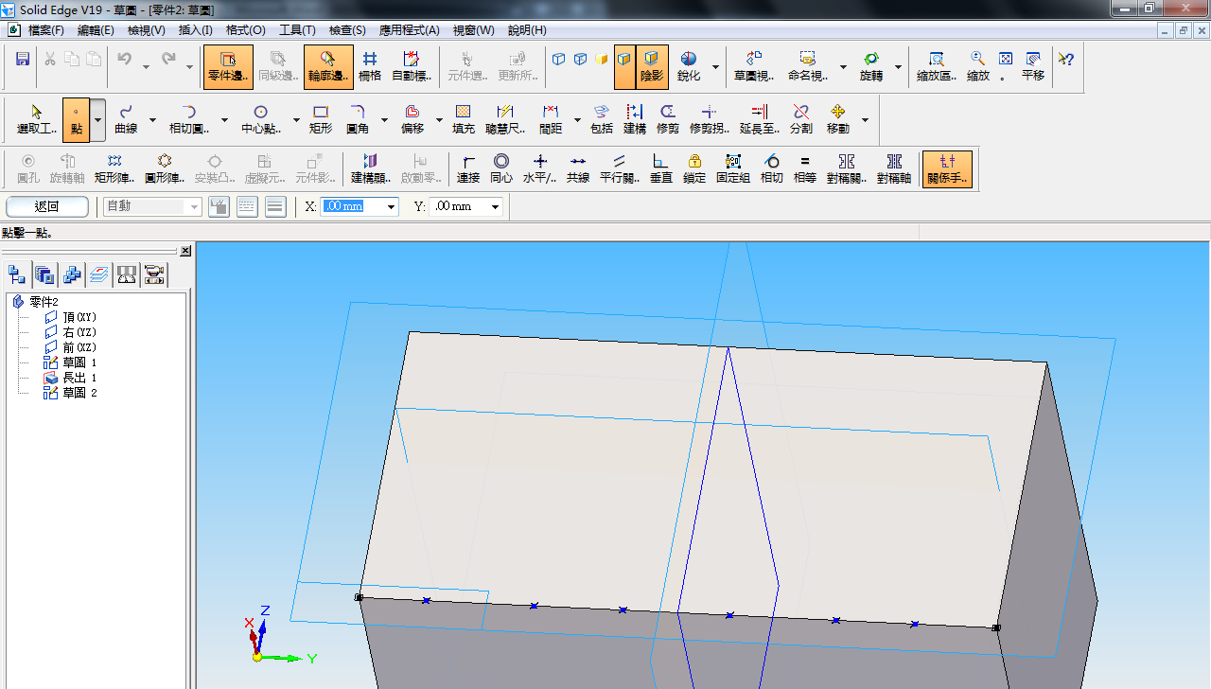1211x689 pixels.
Task: Expand the 相切圓弧 tool dropdown arrow
Action: 224,120
